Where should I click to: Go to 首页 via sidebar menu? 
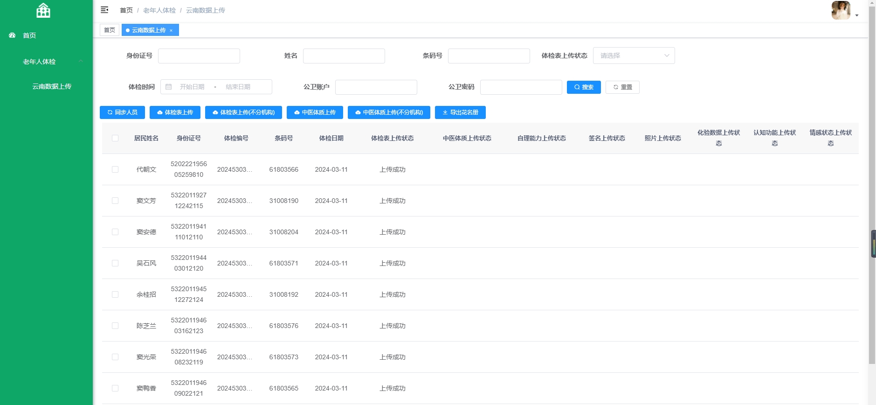click(29, 35)
